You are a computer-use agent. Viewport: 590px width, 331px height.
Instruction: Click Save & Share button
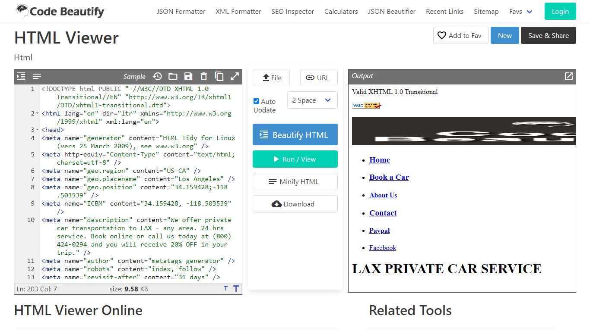point(549,35)
